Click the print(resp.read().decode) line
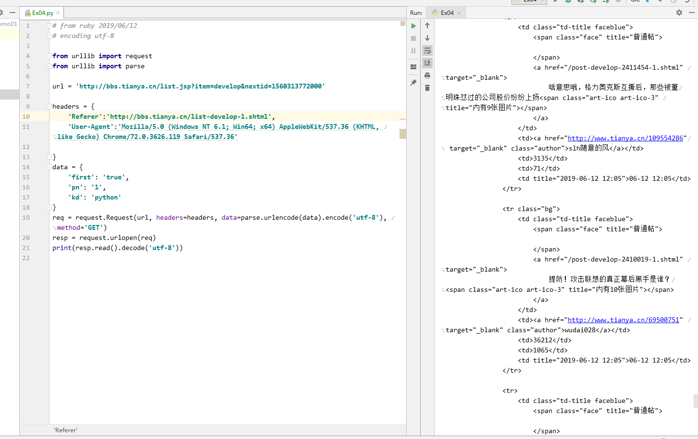The image size is (698, 439). tap(118, 248)
